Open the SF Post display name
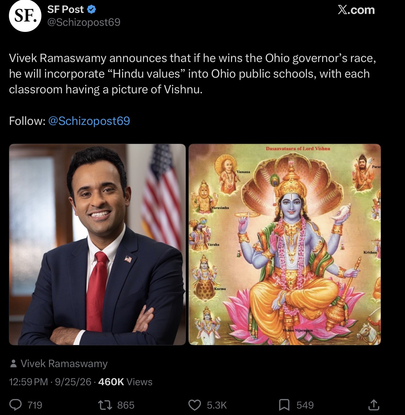Viewport: 405px width, 415px height. (65, 10)
